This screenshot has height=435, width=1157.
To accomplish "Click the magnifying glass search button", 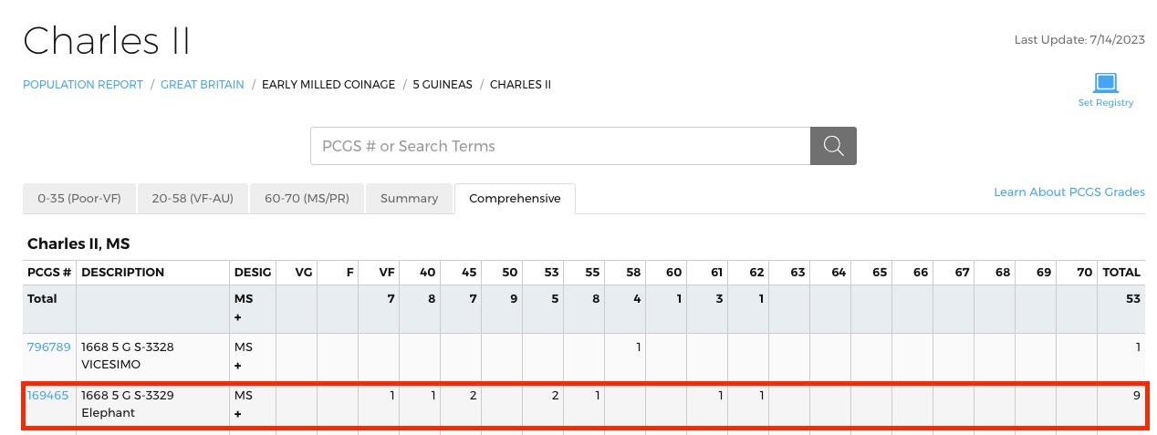I will click(x=833, y=146).
